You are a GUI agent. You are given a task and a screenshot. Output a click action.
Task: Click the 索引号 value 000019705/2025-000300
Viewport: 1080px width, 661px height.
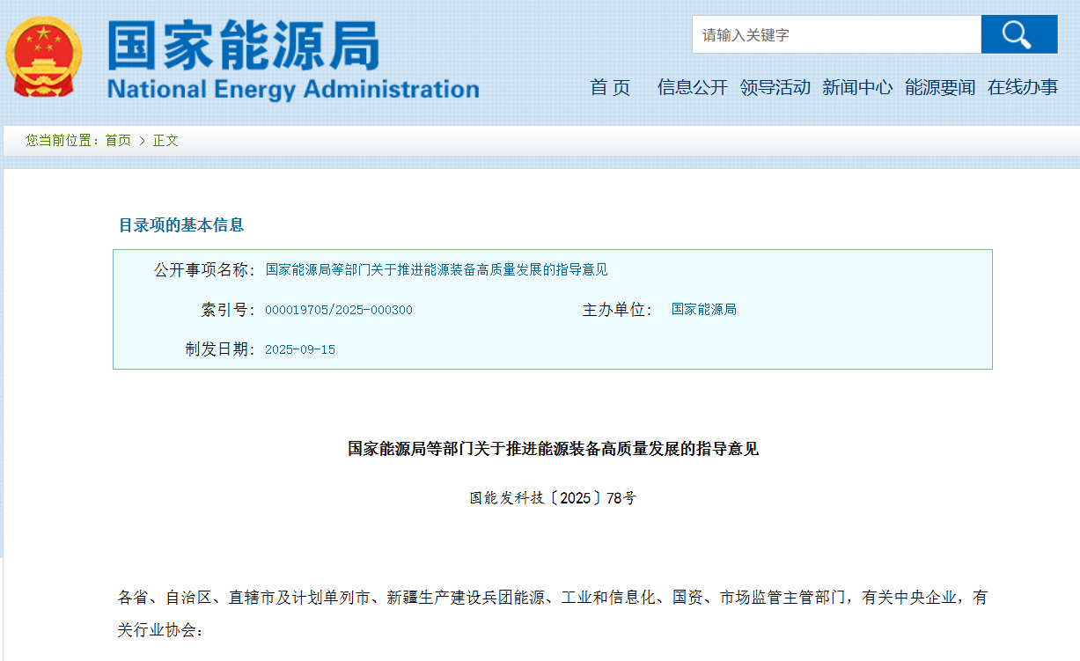tap(339, 309)
